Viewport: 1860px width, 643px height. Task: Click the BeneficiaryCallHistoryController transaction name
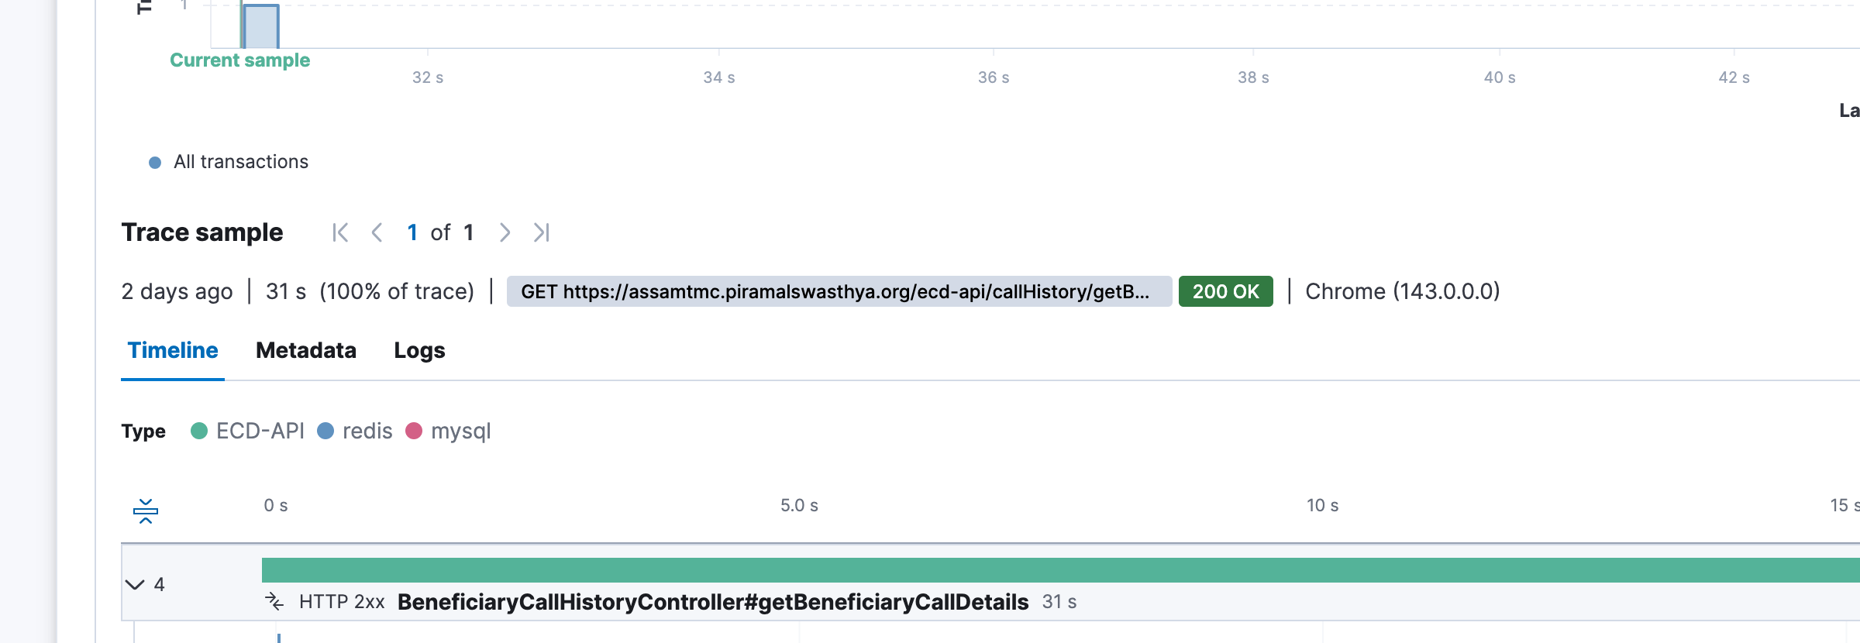pyautogui.click(x=713, y=602)
